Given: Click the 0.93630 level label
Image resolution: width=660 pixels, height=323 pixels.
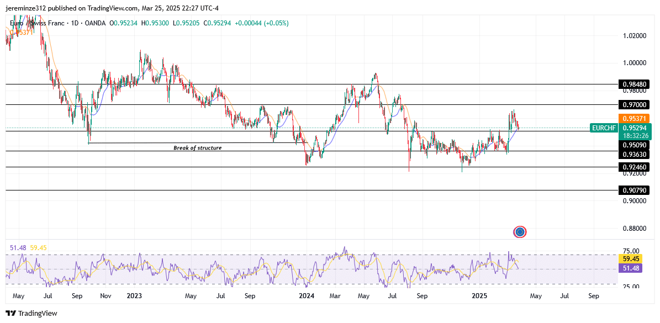Looking at the screenshot, I should 633,155.
